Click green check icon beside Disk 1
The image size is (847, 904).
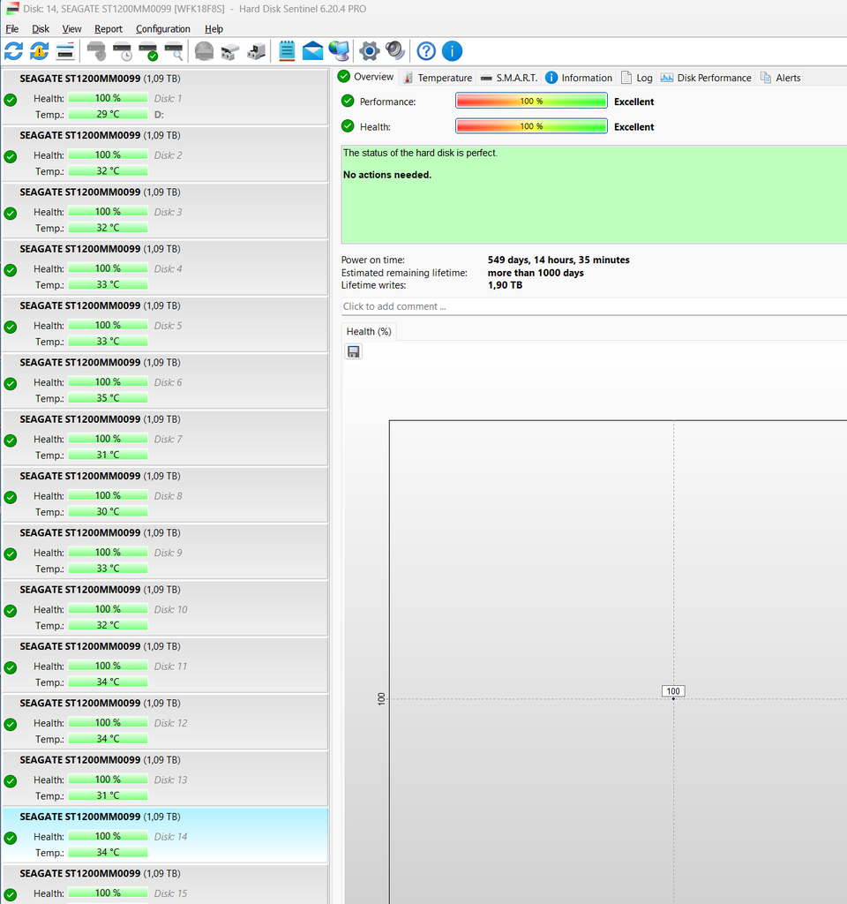[11, 100]
